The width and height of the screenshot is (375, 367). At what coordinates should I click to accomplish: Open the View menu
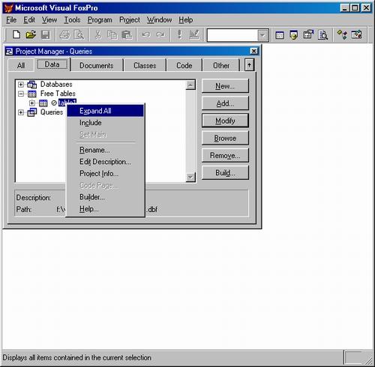point(49,20)
